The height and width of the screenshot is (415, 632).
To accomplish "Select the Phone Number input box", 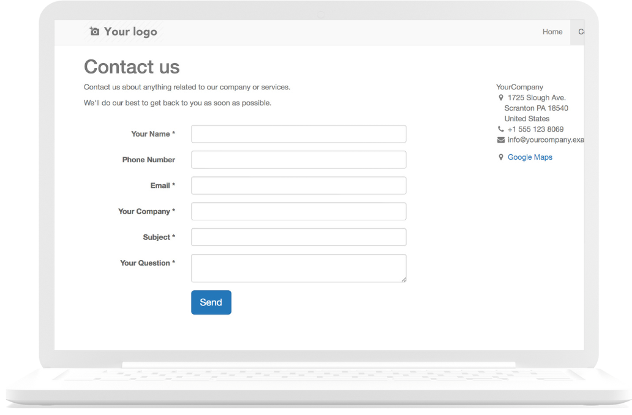I will click(x=298, y=159).
